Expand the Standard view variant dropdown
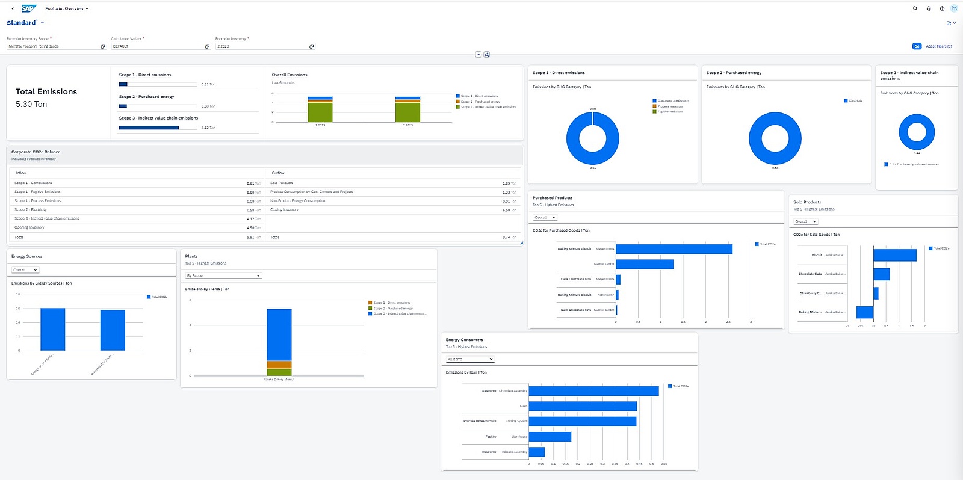 (x=42, y=23)
